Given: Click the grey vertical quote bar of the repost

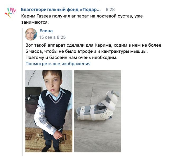Looking at the screenshot, I should (23, 92).
